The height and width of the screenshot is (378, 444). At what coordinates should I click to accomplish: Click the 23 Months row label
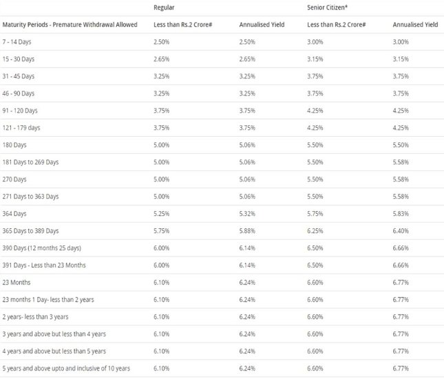[x=17, y=282]
